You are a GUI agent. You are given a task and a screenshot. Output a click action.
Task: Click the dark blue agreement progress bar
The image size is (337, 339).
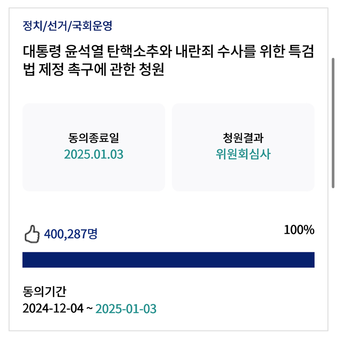tap(168, 260)
